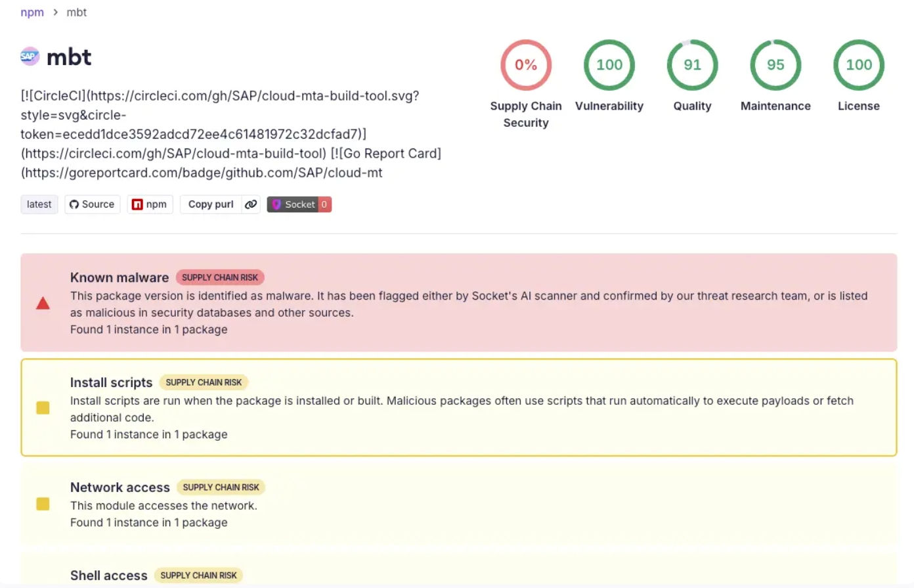Click the Maintenance score label
The image size is (914, 588).
tap(775, 106)
